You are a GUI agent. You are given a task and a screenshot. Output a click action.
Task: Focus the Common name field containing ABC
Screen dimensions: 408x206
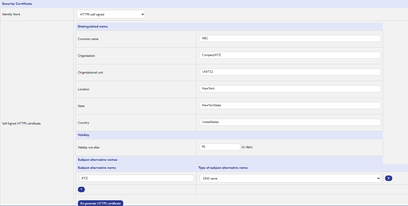tap(290, 38)
